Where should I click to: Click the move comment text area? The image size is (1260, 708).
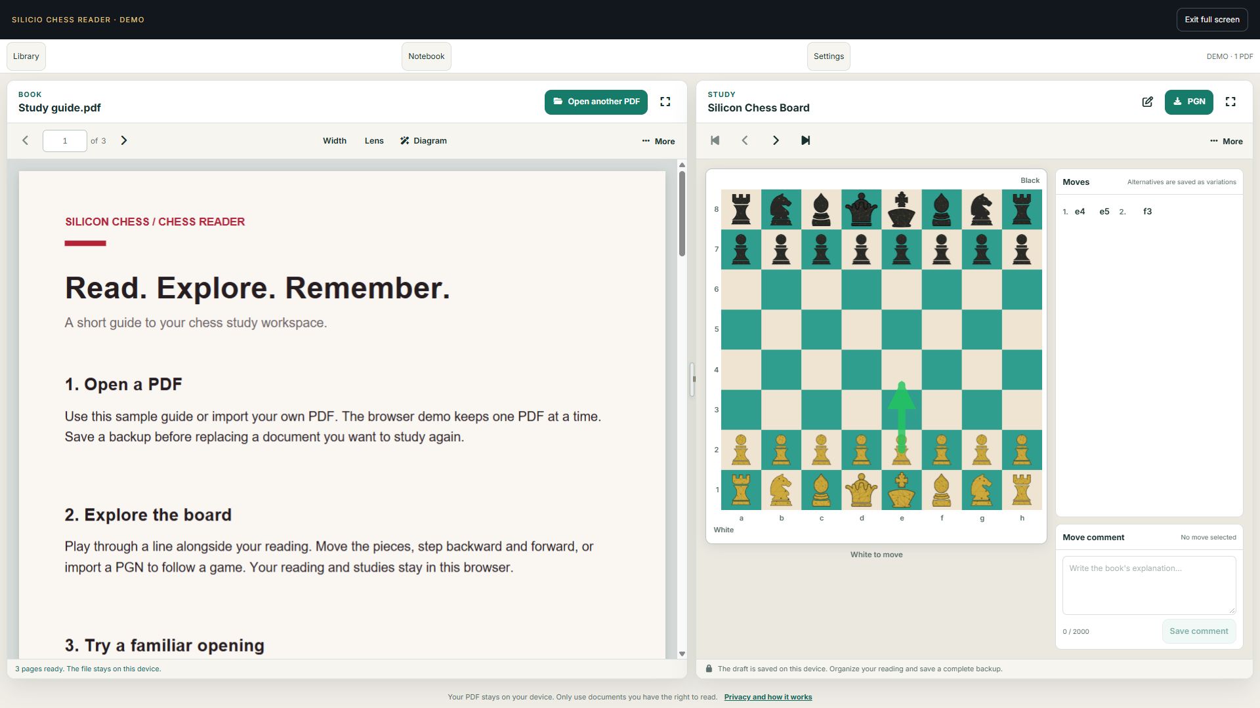[1149, 585]
